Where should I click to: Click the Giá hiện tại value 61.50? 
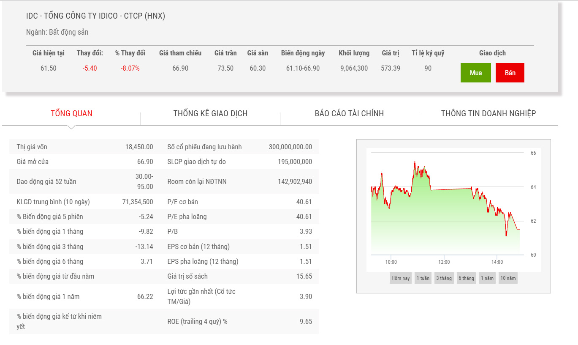(x=48, y=68)
